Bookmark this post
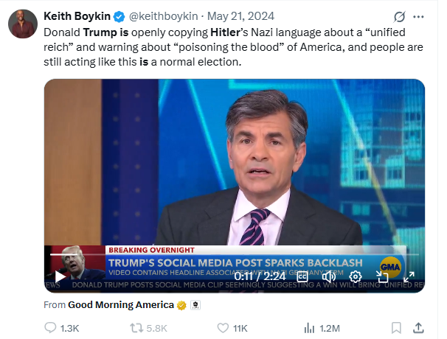The height and width of the screenshot is (339, 447). coord(396,327)
